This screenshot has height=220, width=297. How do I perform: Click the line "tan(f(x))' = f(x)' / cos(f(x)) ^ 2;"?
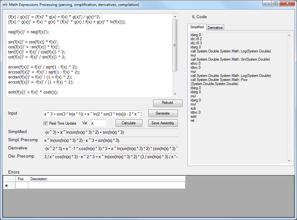pos(36,52)
